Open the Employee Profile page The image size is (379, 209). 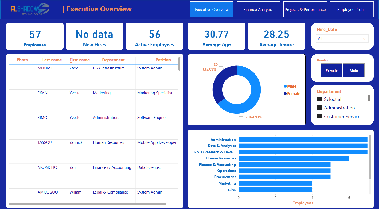(352, 10)
